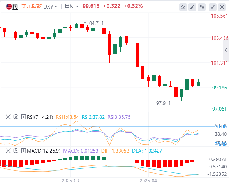Toggle the MACD plus box expander

click(23, 151)
